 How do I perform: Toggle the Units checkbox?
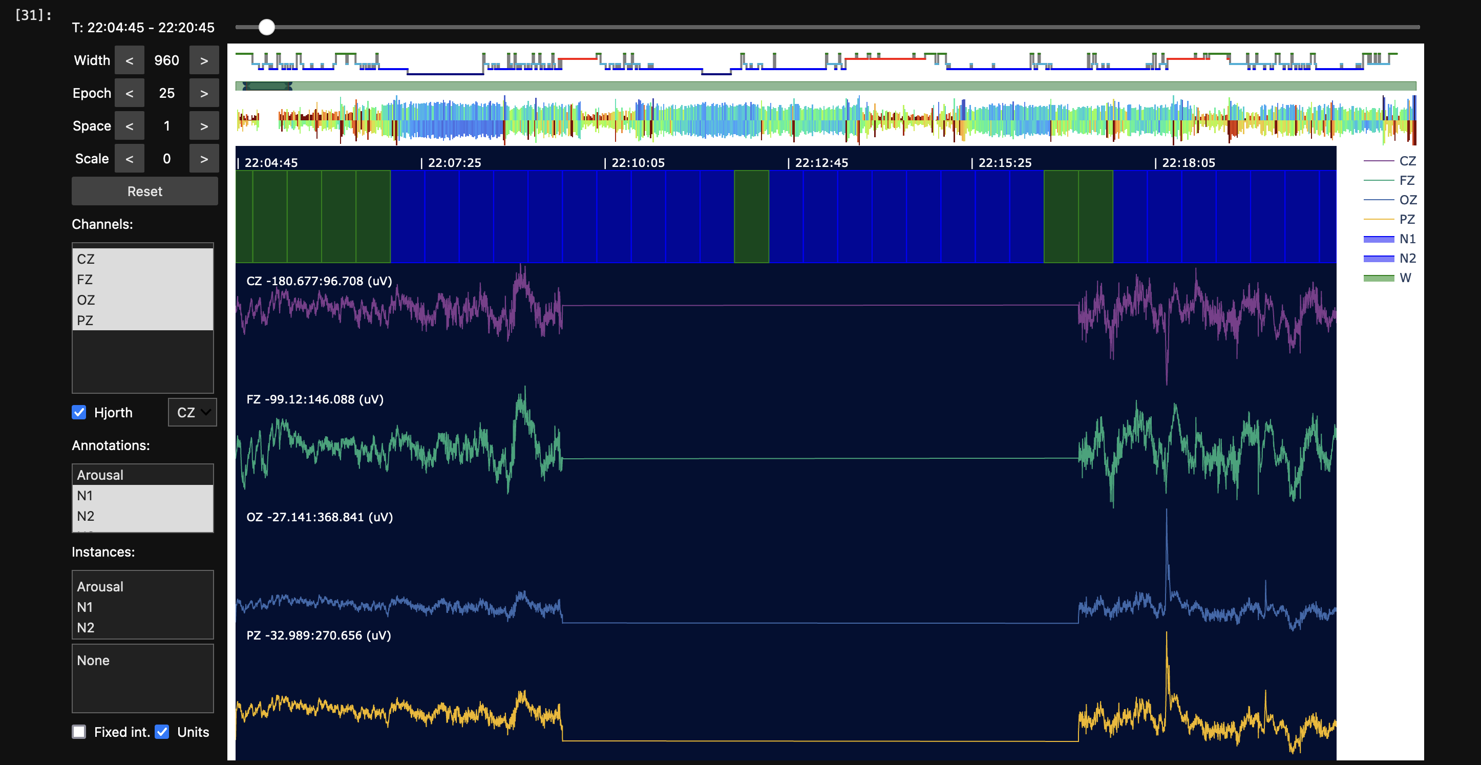coord(162,732)
